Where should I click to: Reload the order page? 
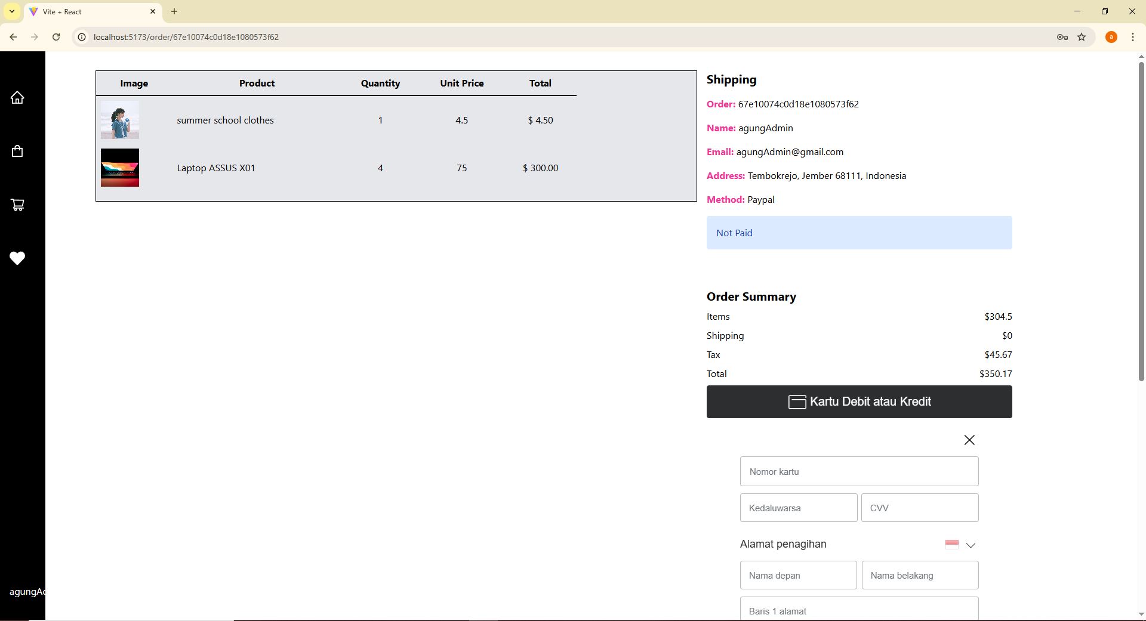(x=56, y=37)
